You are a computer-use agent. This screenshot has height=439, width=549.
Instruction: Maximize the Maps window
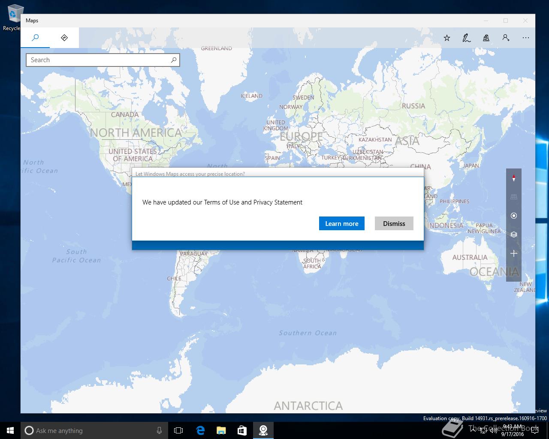pos(506,21)
